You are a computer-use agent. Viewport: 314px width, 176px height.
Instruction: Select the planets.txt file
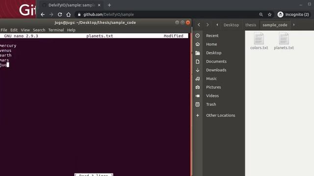pos(284,41)
